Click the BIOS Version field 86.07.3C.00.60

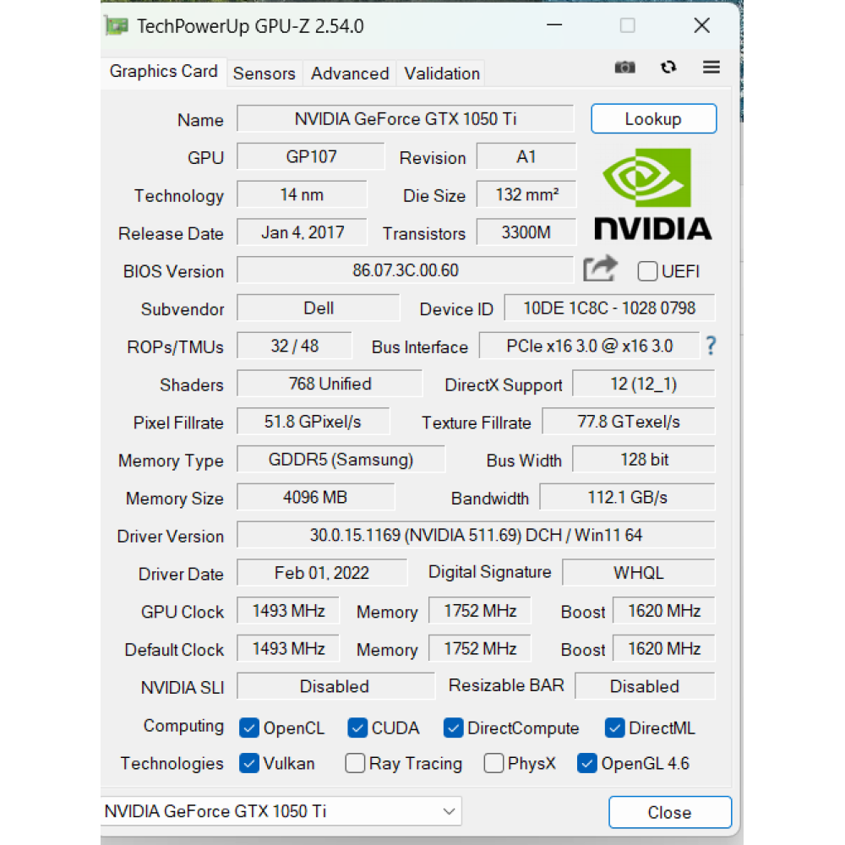coord(406,270)
